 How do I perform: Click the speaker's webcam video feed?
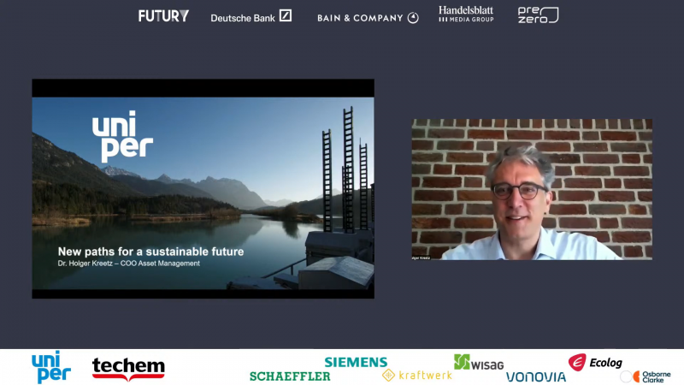[532, 189]
